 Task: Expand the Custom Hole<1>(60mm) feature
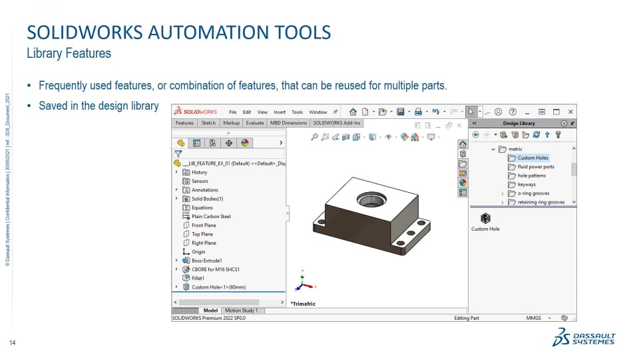176,287
